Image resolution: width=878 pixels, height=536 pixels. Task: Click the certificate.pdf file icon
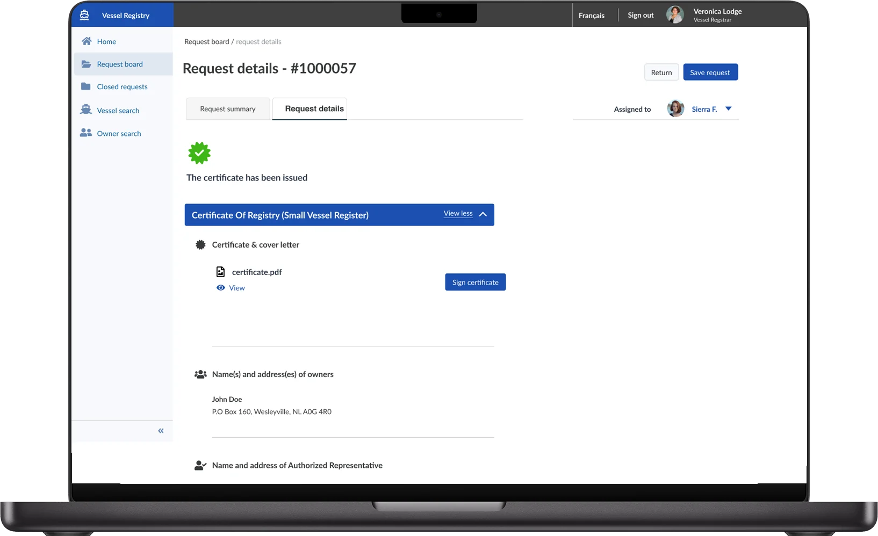coord(220,272)
